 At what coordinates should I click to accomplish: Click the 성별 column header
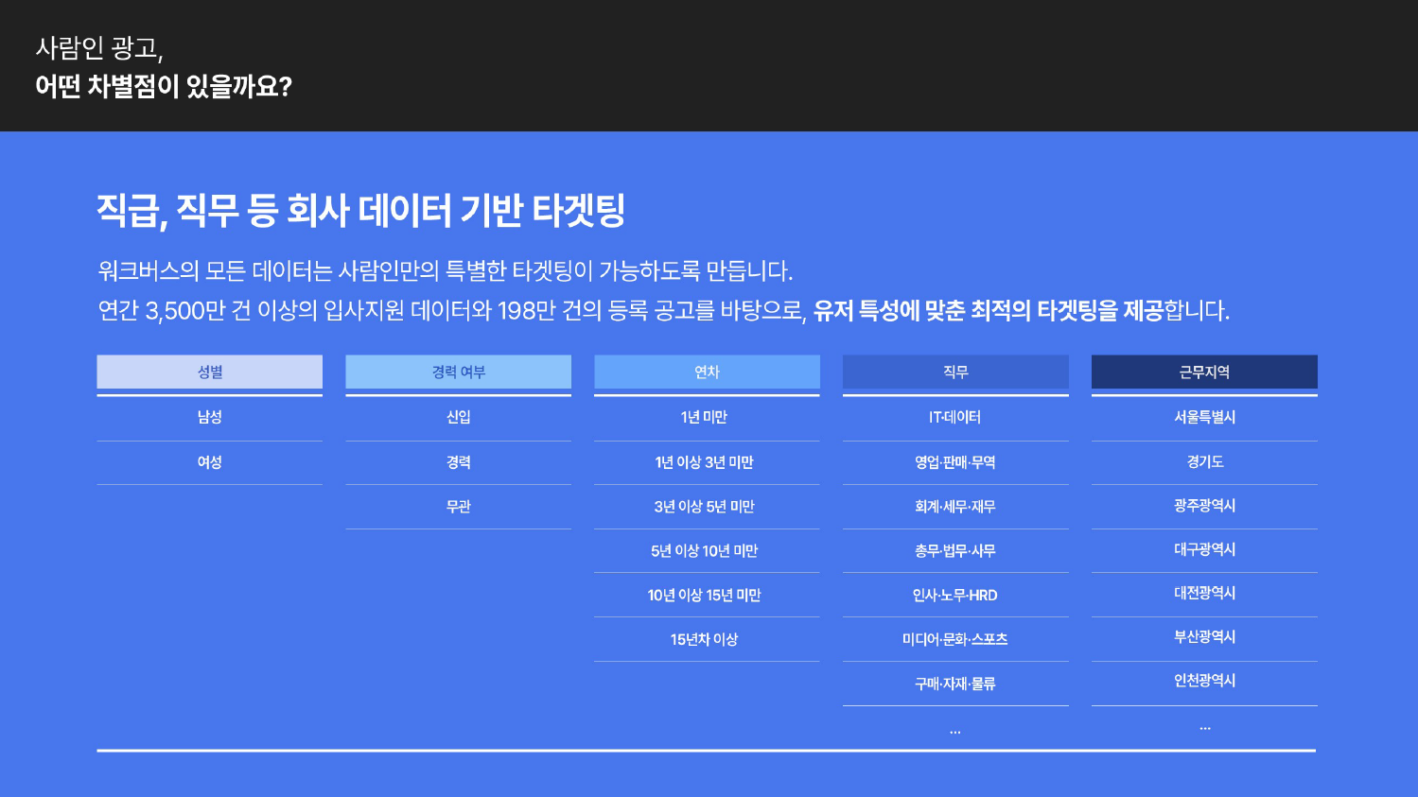(209, 372)
